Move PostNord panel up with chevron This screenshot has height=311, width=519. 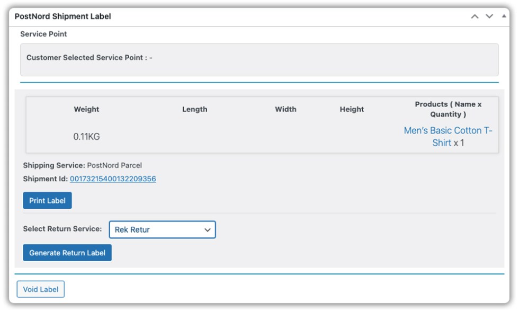[475, 16]
